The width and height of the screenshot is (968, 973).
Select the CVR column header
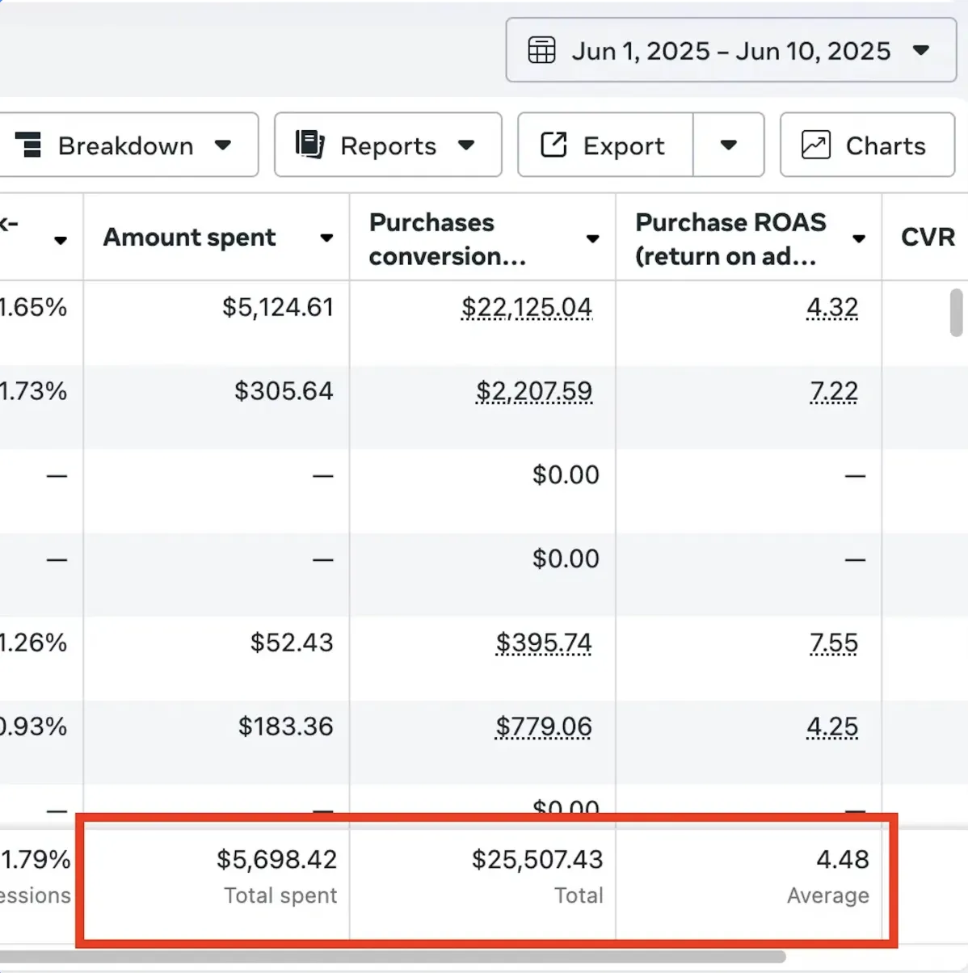point(927,238)
